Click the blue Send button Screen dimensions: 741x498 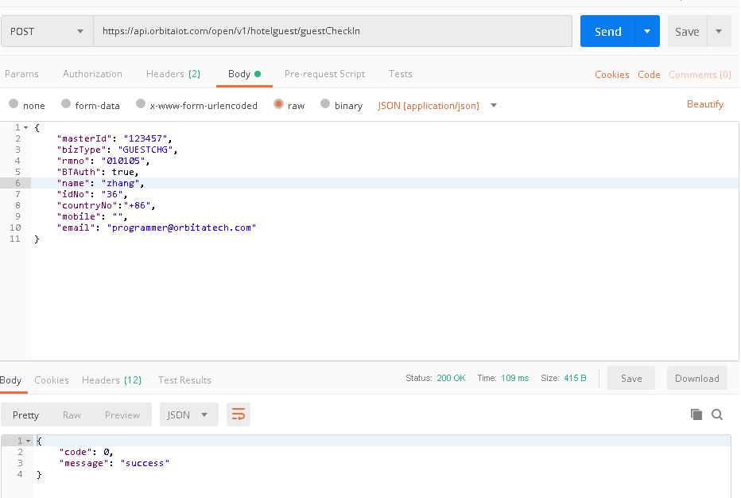pos(607,32)
